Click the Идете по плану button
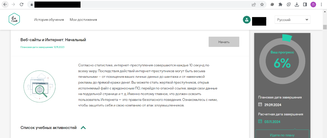327x138 pixels. coord(282,135)
